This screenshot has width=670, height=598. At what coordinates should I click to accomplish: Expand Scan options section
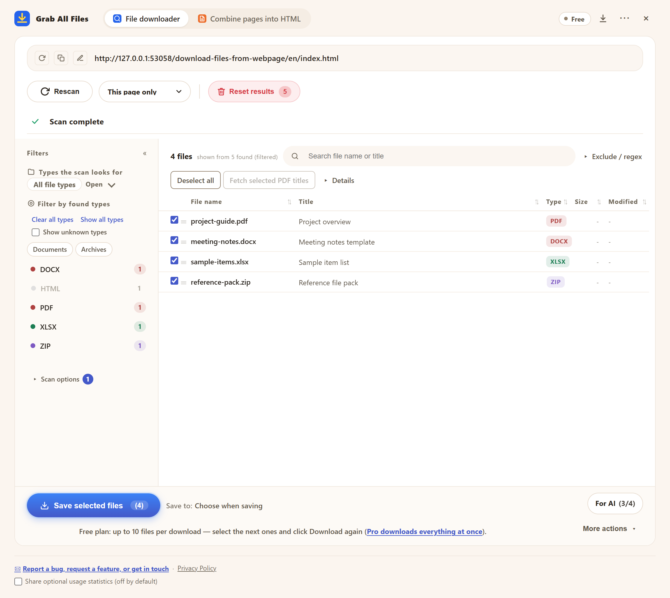[x=63, y=379]
